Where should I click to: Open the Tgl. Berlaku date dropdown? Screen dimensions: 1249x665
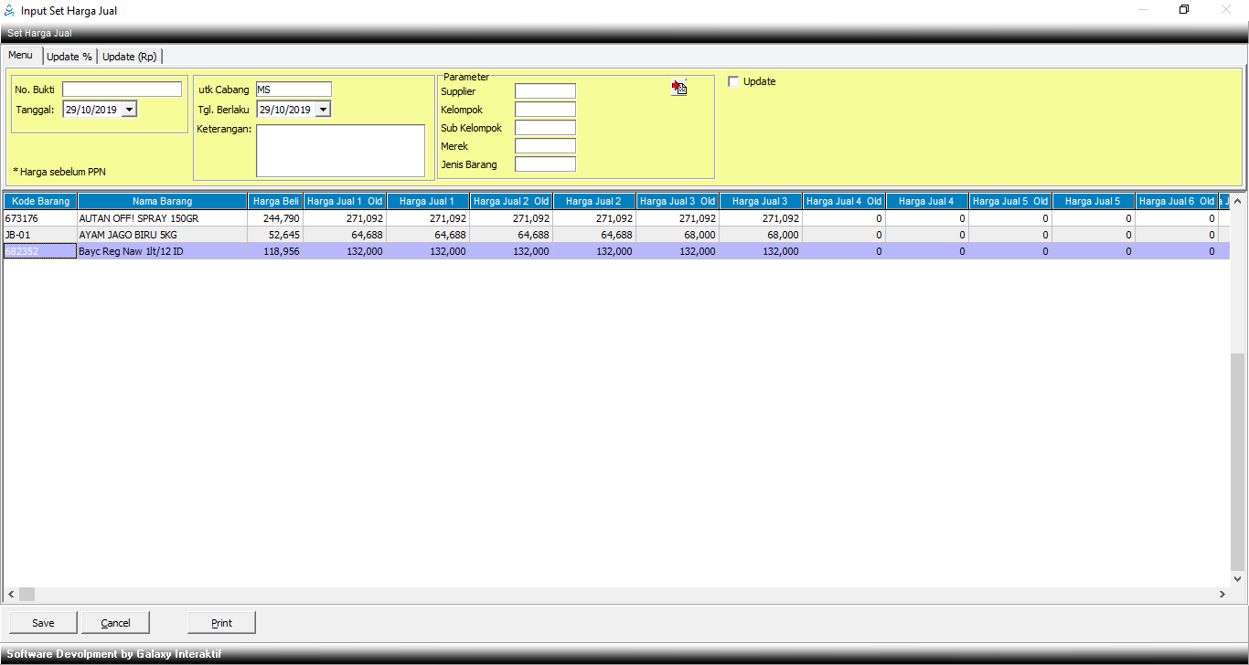[322, 110]
